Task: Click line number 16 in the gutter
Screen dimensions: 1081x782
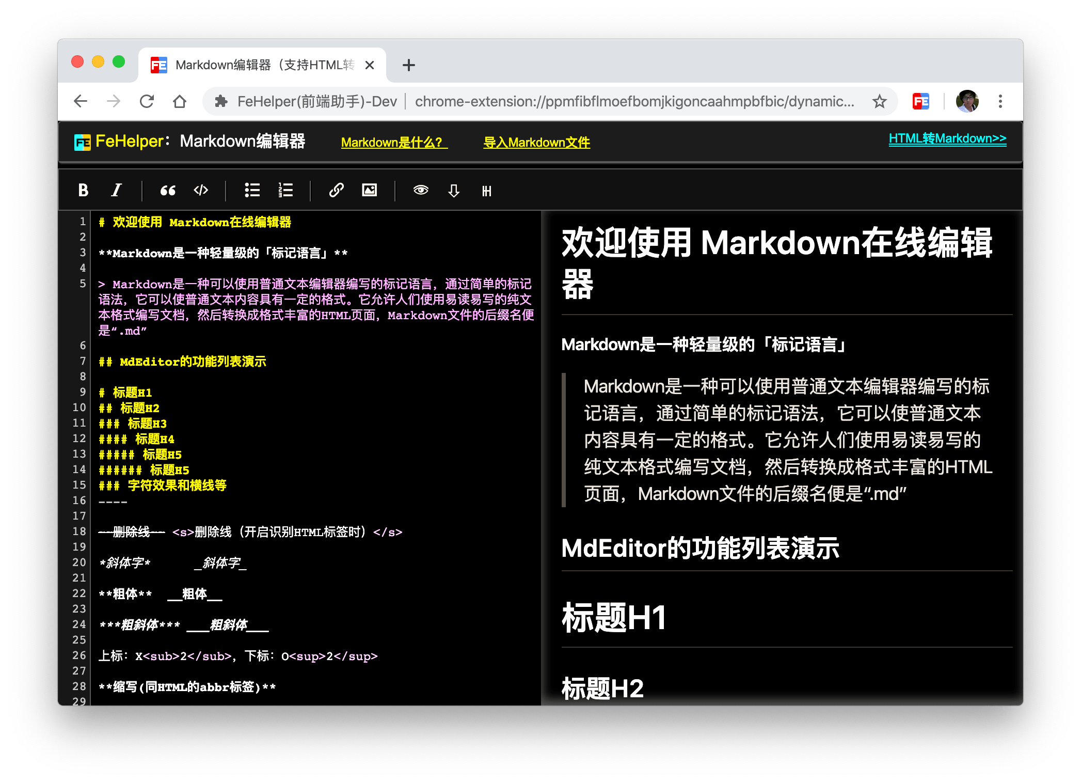Action: (79, 500)
